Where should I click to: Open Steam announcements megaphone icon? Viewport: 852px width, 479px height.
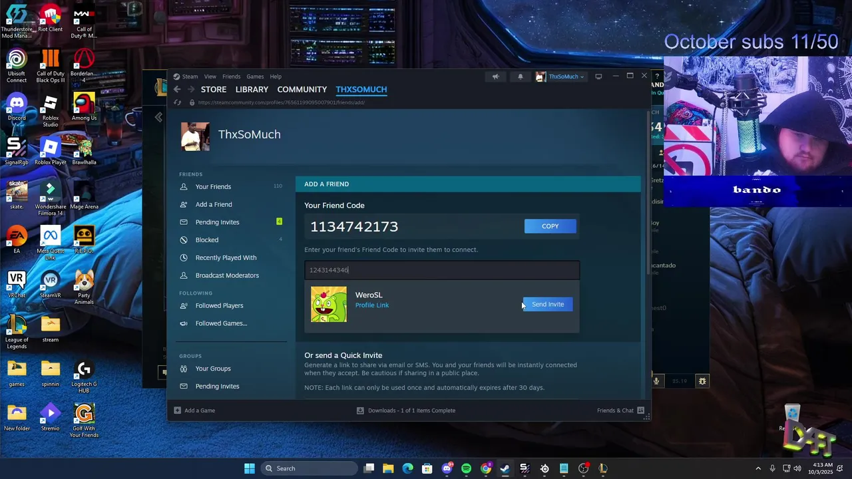click(495, 77)
